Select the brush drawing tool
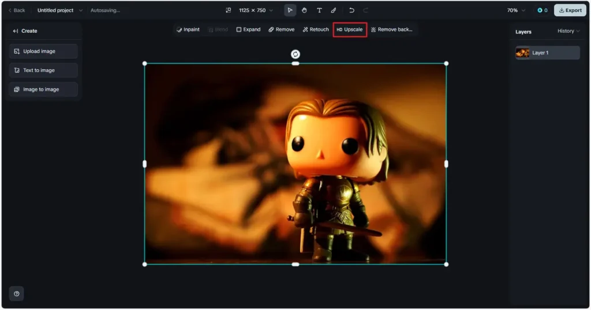This screenshot has width=591, height=310. (334, 10)
